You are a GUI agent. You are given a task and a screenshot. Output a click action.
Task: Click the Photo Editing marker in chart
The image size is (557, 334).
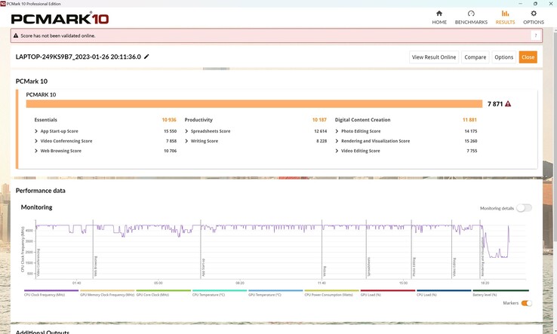pyautogui.click(x=414, y=267)
